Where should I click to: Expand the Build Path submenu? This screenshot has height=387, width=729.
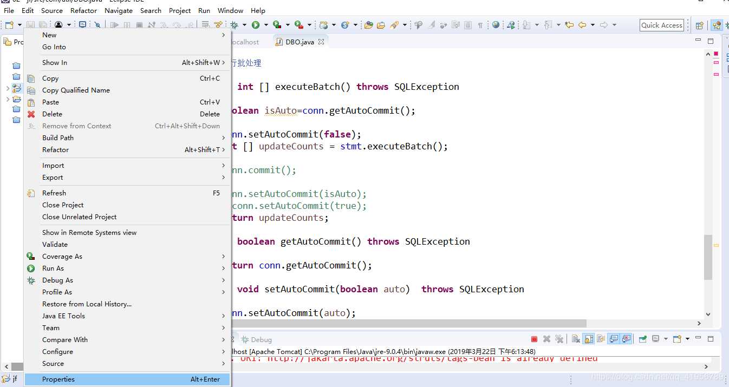127,137
